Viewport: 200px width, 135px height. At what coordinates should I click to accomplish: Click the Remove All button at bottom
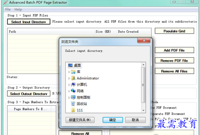pos(80,133)
